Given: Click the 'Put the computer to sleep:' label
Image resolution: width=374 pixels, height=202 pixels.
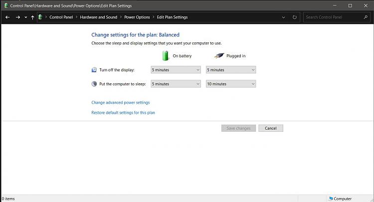Looking at the screenshot, I should pos(123,84).
